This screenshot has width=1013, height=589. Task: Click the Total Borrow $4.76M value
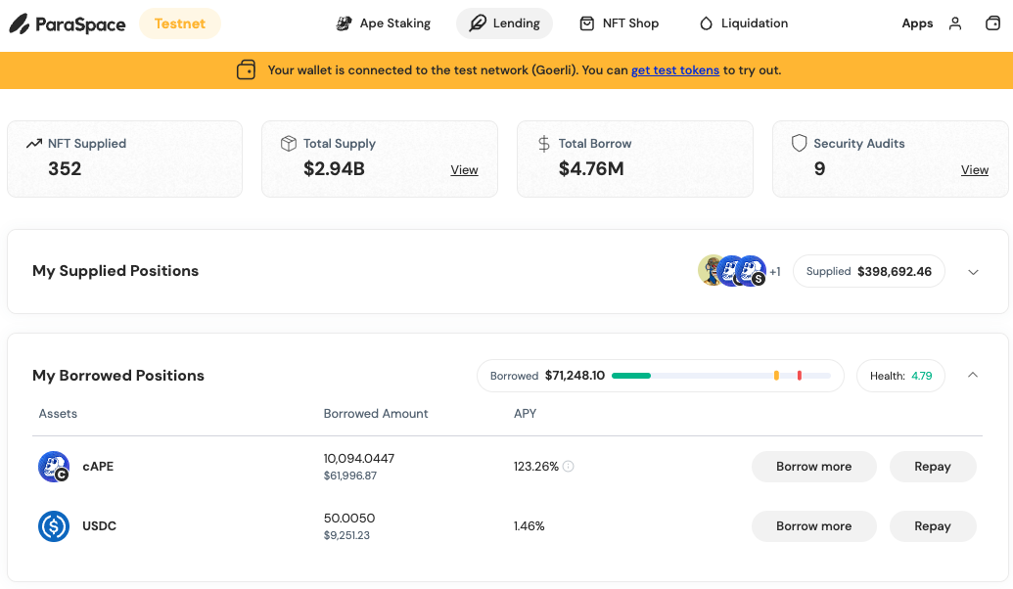[x=591, y=168]
